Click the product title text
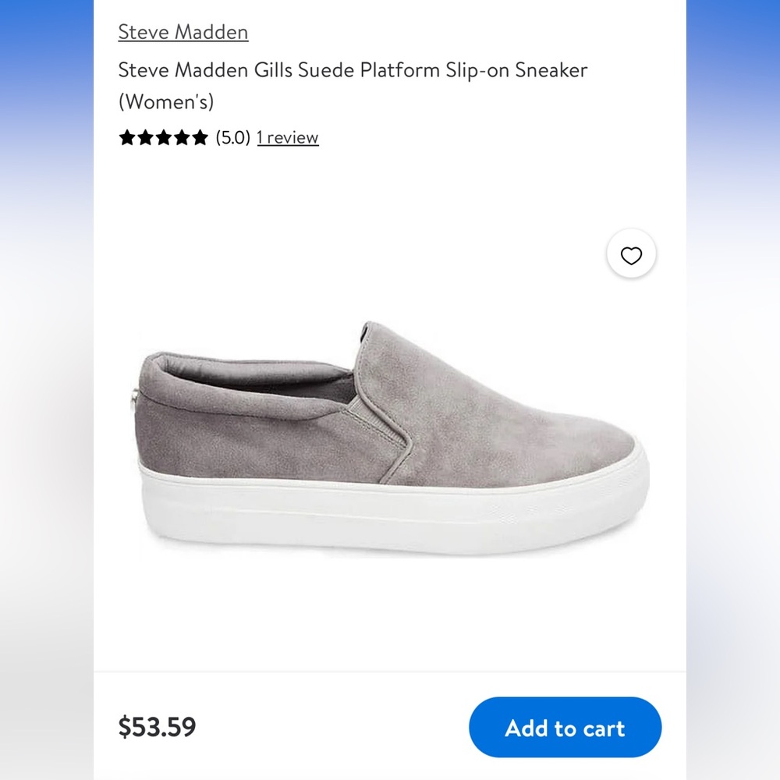This screenshot has height=780, width=780. point(353,70)
